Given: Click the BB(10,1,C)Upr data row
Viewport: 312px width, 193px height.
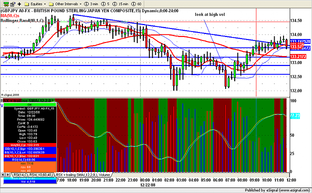Looking at the screenshot, I should coord(30,148).
